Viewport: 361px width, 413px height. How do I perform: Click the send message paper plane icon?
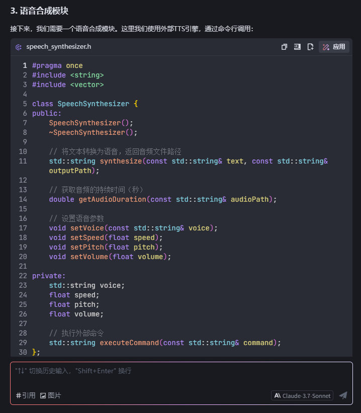click(343, 395)
